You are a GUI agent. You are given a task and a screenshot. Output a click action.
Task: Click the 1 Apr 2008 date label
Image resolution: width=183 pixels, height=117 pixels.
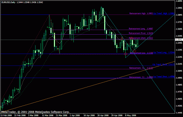tap(75, 115)
